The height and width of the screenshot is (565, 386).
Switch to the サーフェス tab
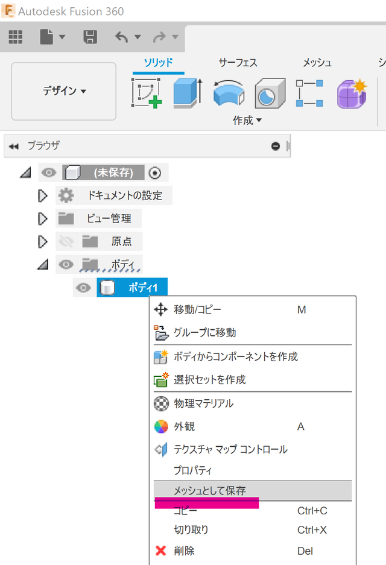tap(238, 63)
